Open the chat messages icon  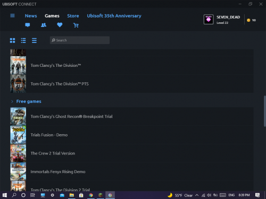click(28, 25)
